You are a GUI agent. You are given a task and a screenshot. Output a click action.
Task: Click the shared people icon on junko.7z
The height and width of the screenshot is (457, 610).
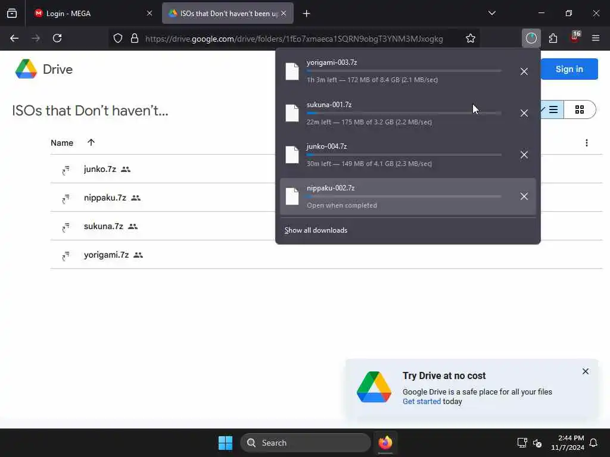(x=126, y=170)
